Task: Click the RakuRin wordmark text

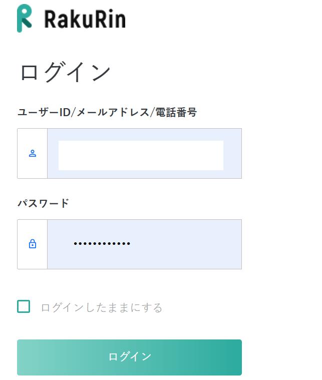Action: point(85,19)
